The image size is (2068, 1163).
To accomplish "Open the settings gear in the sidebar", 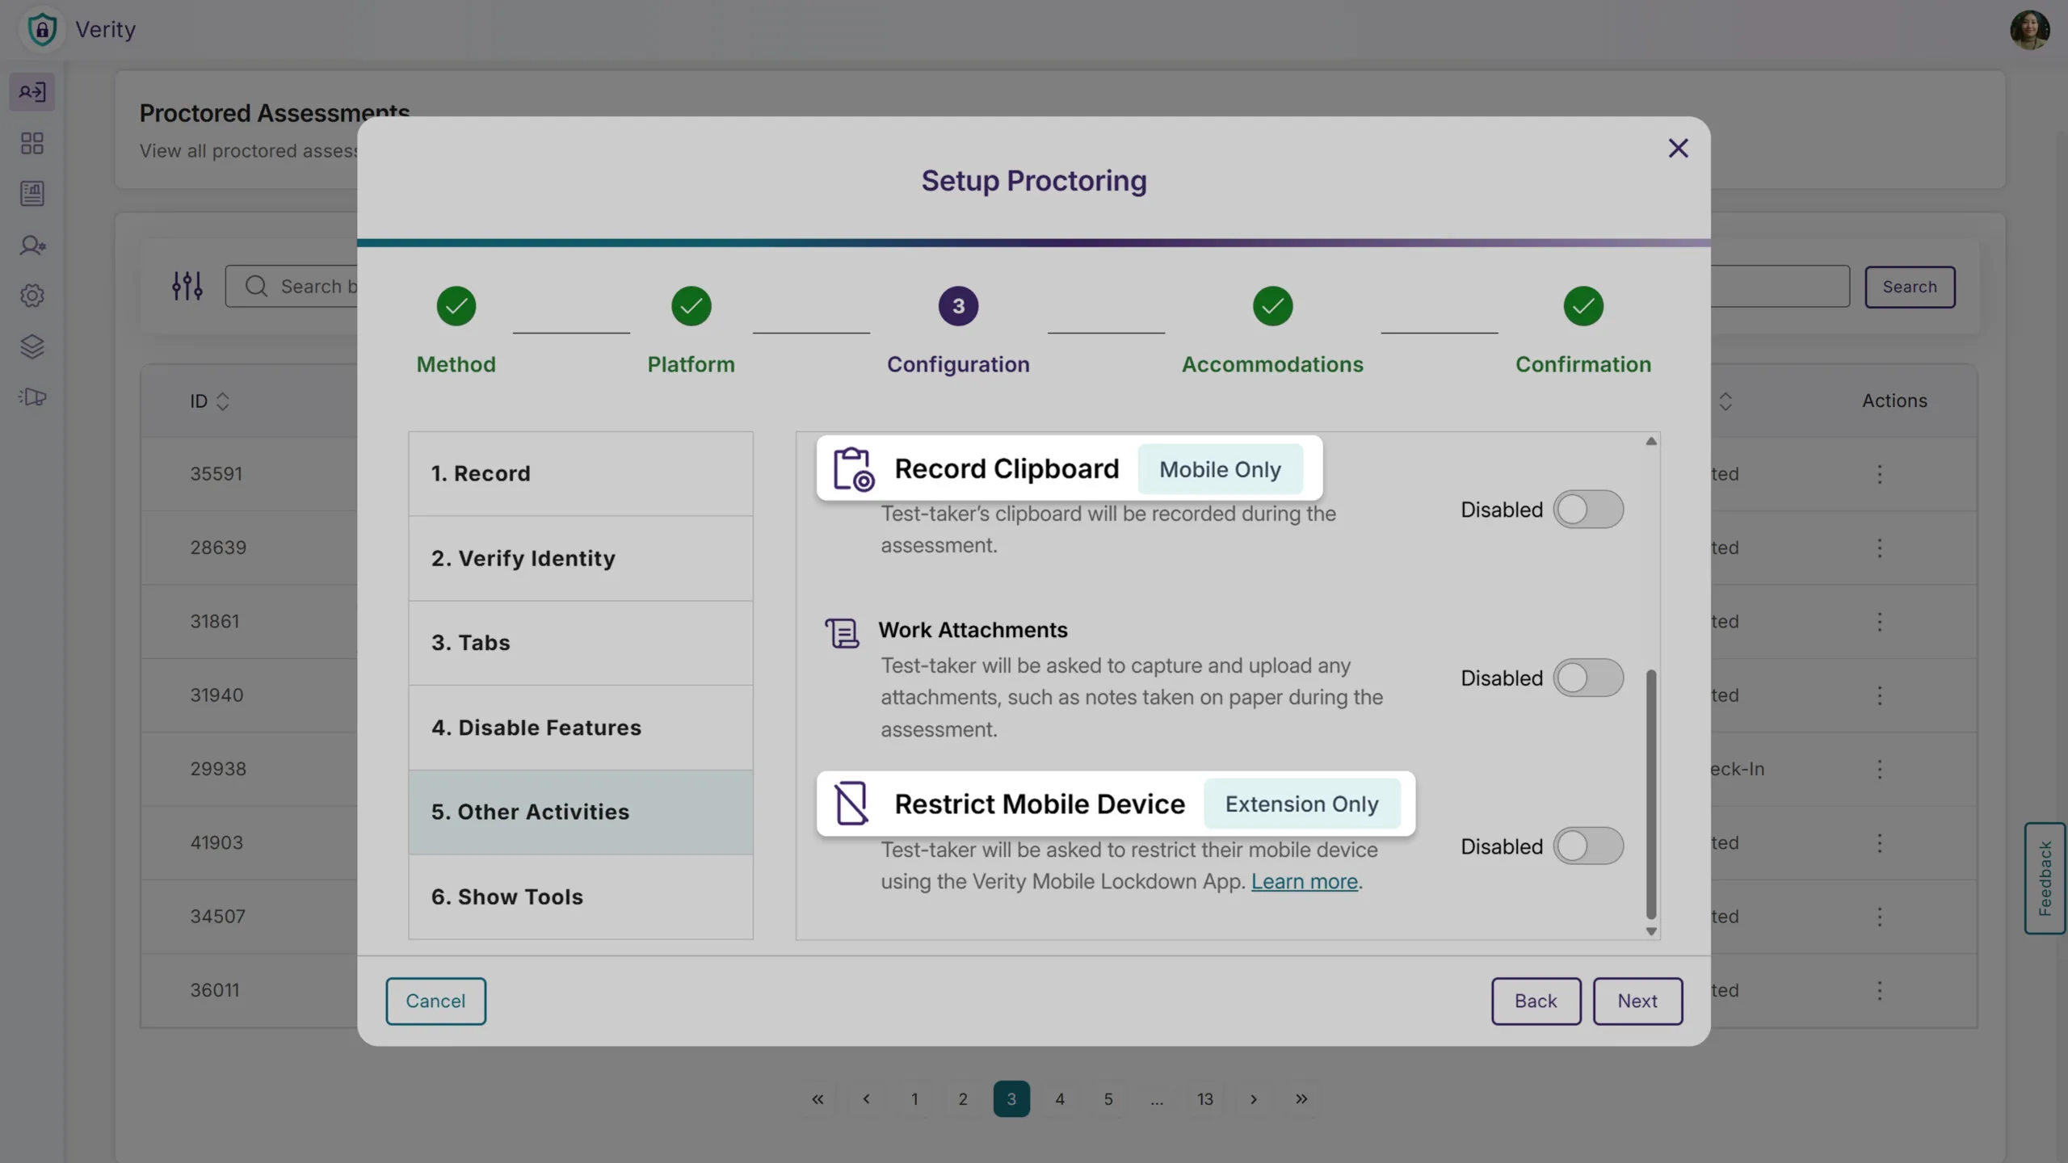I will (32, 296).
